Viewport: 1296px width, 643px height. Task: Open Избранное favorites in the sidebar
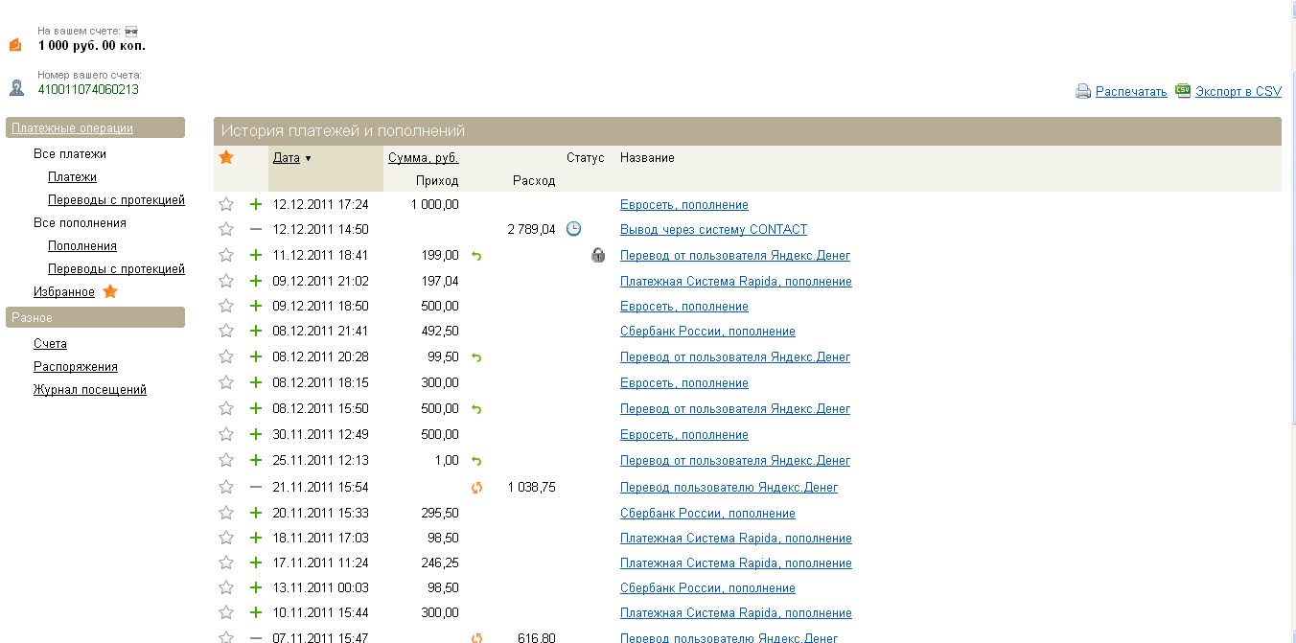(x=63, y=292)
